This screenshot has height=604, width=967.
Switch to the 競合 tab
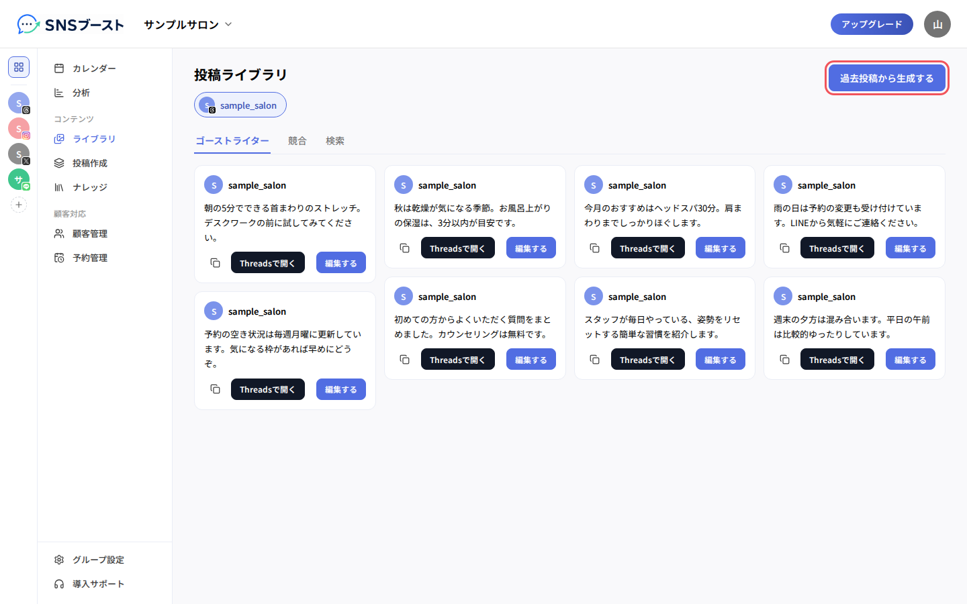pos(297,141)
